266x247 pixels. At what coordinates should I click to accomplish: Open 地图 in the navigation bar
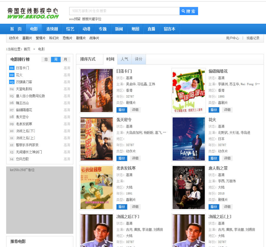pos(135,29)
